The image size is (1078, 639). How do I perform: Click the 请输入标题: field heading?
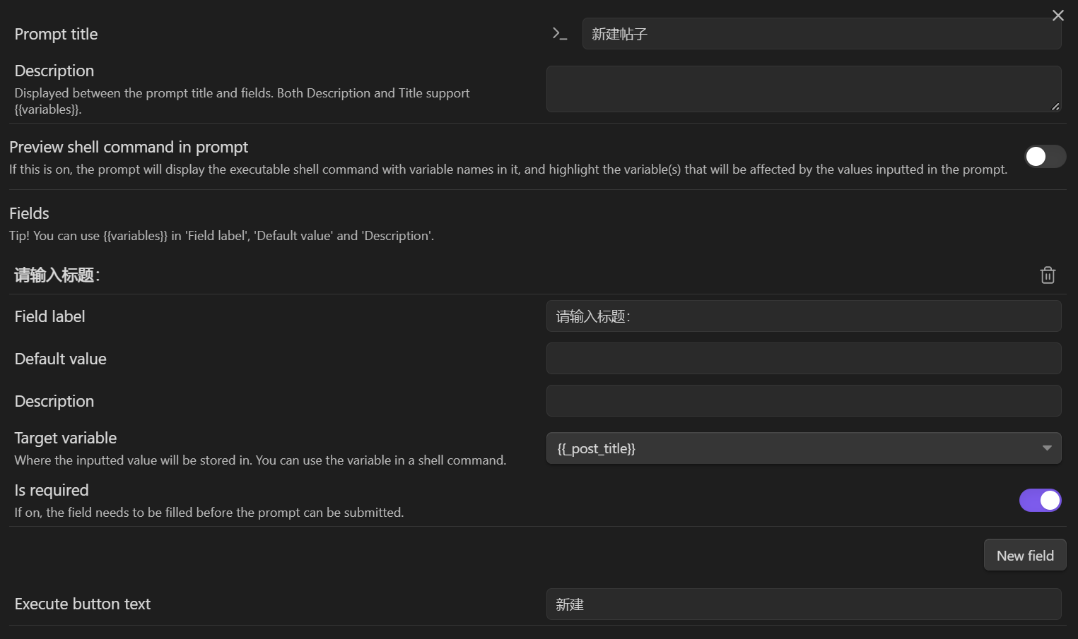(57, 275)
